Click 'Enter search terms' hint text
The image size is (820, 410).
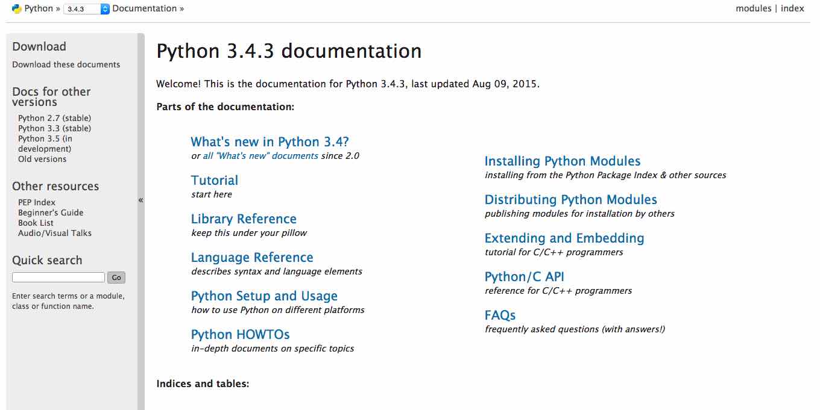coord(68,301)
